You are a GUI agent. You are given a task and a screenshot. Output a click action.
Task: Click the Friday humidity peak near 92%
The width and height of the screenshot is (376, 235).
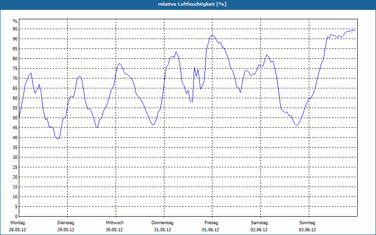pyautogui.click(x=212, y=35)
